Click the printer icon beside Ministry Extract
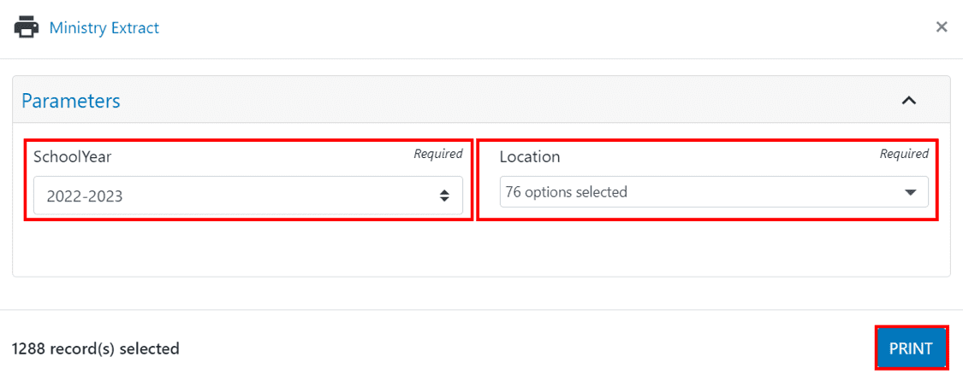 coord(26,28)
